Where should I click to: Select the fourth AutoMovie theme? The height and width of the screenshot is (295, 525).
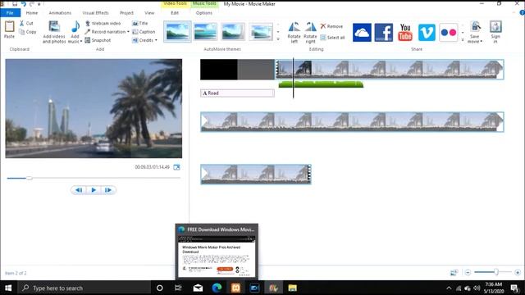point(261,32)
